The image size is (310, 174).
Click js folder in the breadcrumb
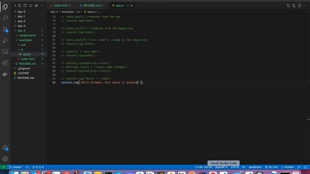[x=78, y=12]
